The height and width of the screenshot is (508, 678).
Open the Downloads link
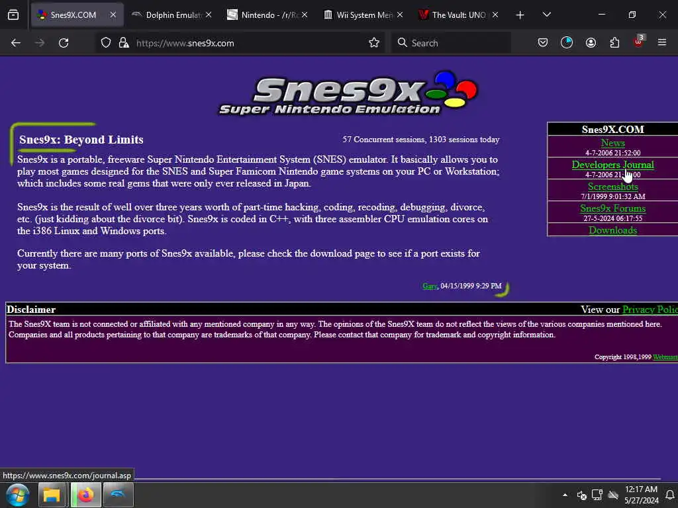coord(612,230)
